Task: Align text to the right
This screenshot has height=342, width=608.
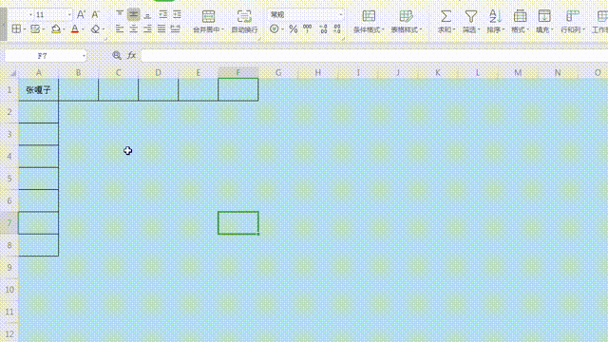Action: click(147, 28)
